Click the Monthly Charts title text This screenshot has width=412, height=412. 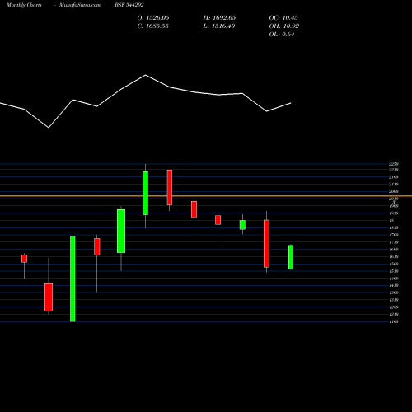tap(24, 5)
